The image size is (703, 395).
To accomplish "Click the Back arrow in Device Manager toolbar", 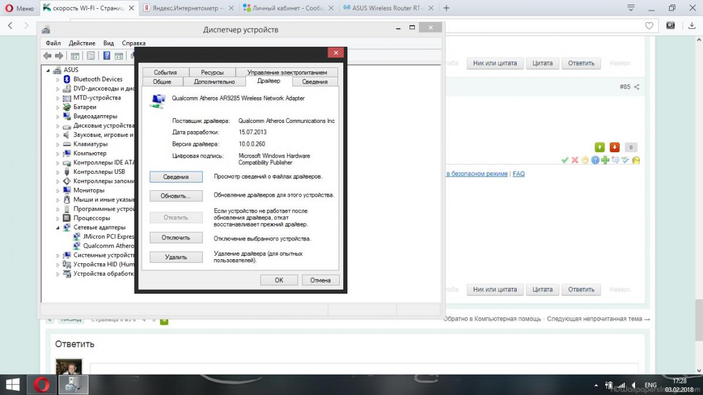I will coord(47,56).
